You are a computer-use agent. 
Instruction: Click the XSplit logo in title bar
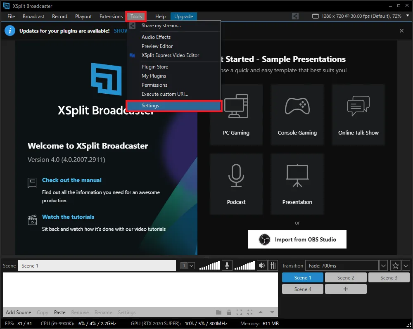coord(6,6)
